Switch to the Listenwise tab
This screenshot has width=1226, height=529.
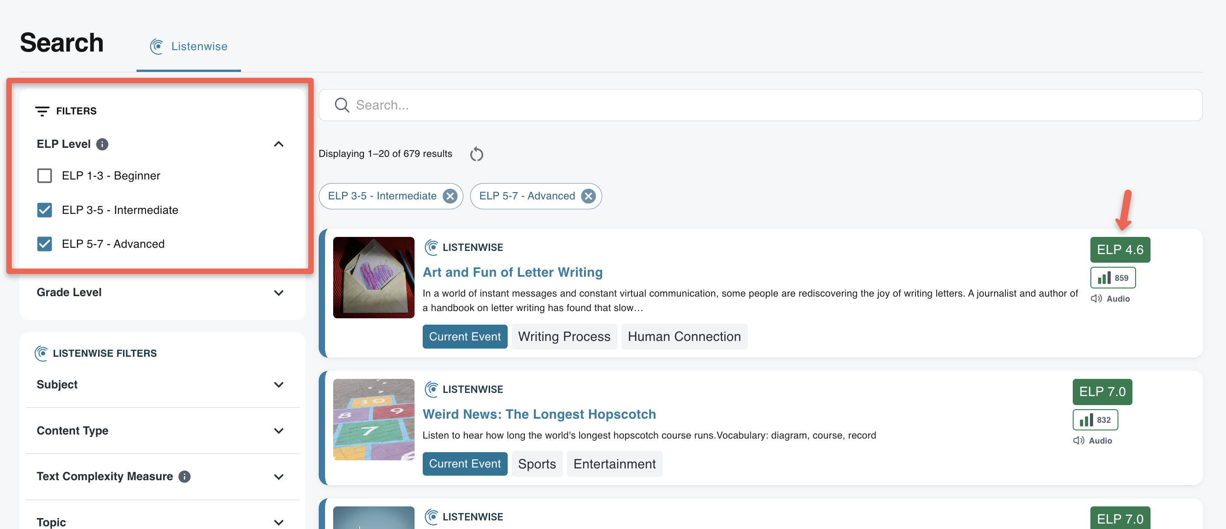coord(189,46)
